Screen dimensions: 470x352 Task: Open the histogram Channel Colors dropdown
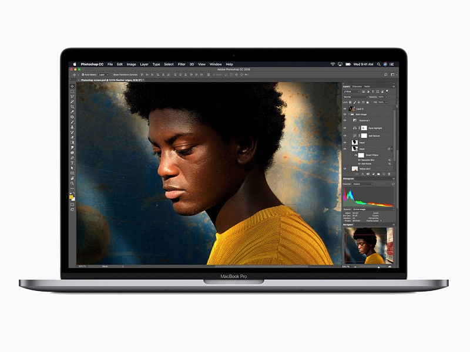[x=362, y=184]
